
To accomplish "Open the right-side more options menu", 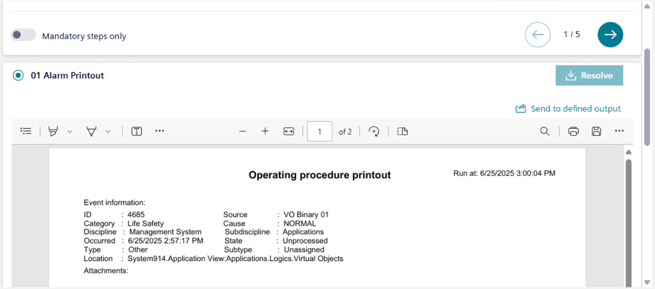I will [619, 131].
